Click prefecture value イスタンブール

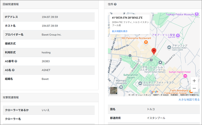[156, 118]
